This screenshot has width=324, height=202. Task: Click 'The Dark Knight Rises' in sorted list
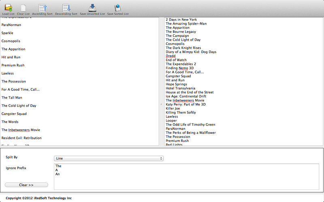click(x=183, y=48)
